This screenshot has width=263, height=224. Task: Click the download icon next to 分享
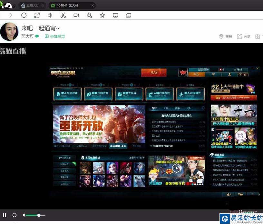(x=258, y=36)
